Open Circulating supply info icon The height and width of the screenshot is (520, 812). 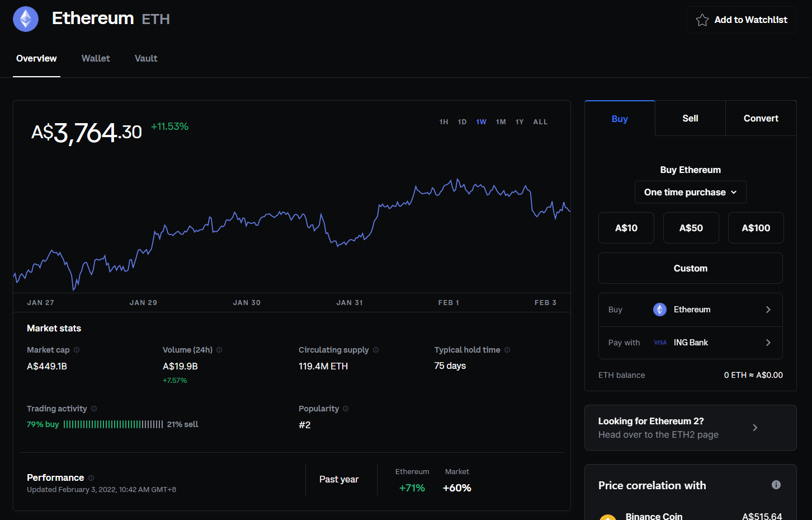[376, 350]
